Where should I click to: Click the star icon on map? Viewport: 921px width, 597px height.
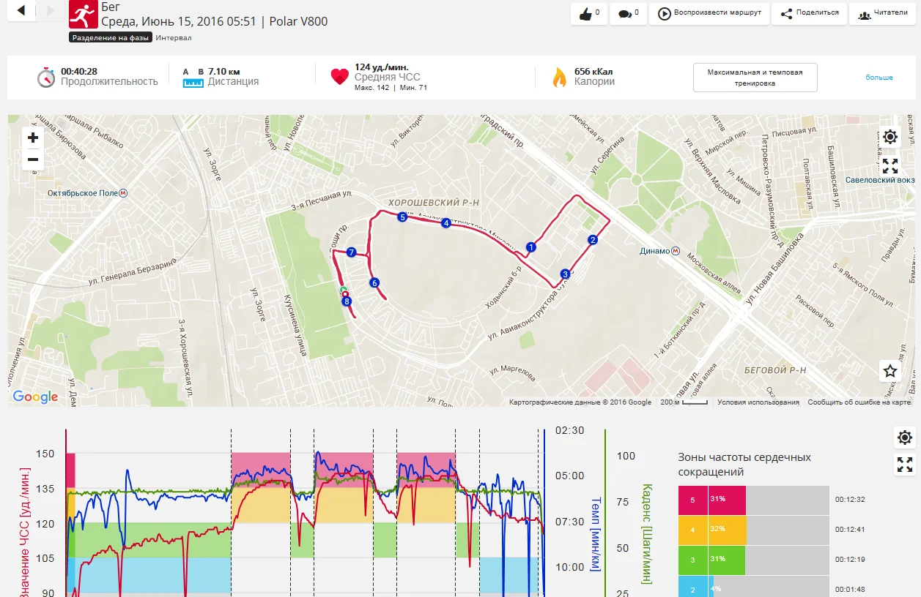point(890,371)
